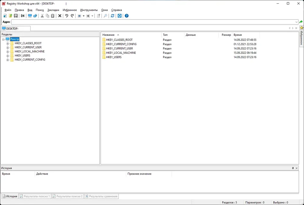Switch to the История bottom tab
This screenshot has width=304, height=205.
pos(10,196)
